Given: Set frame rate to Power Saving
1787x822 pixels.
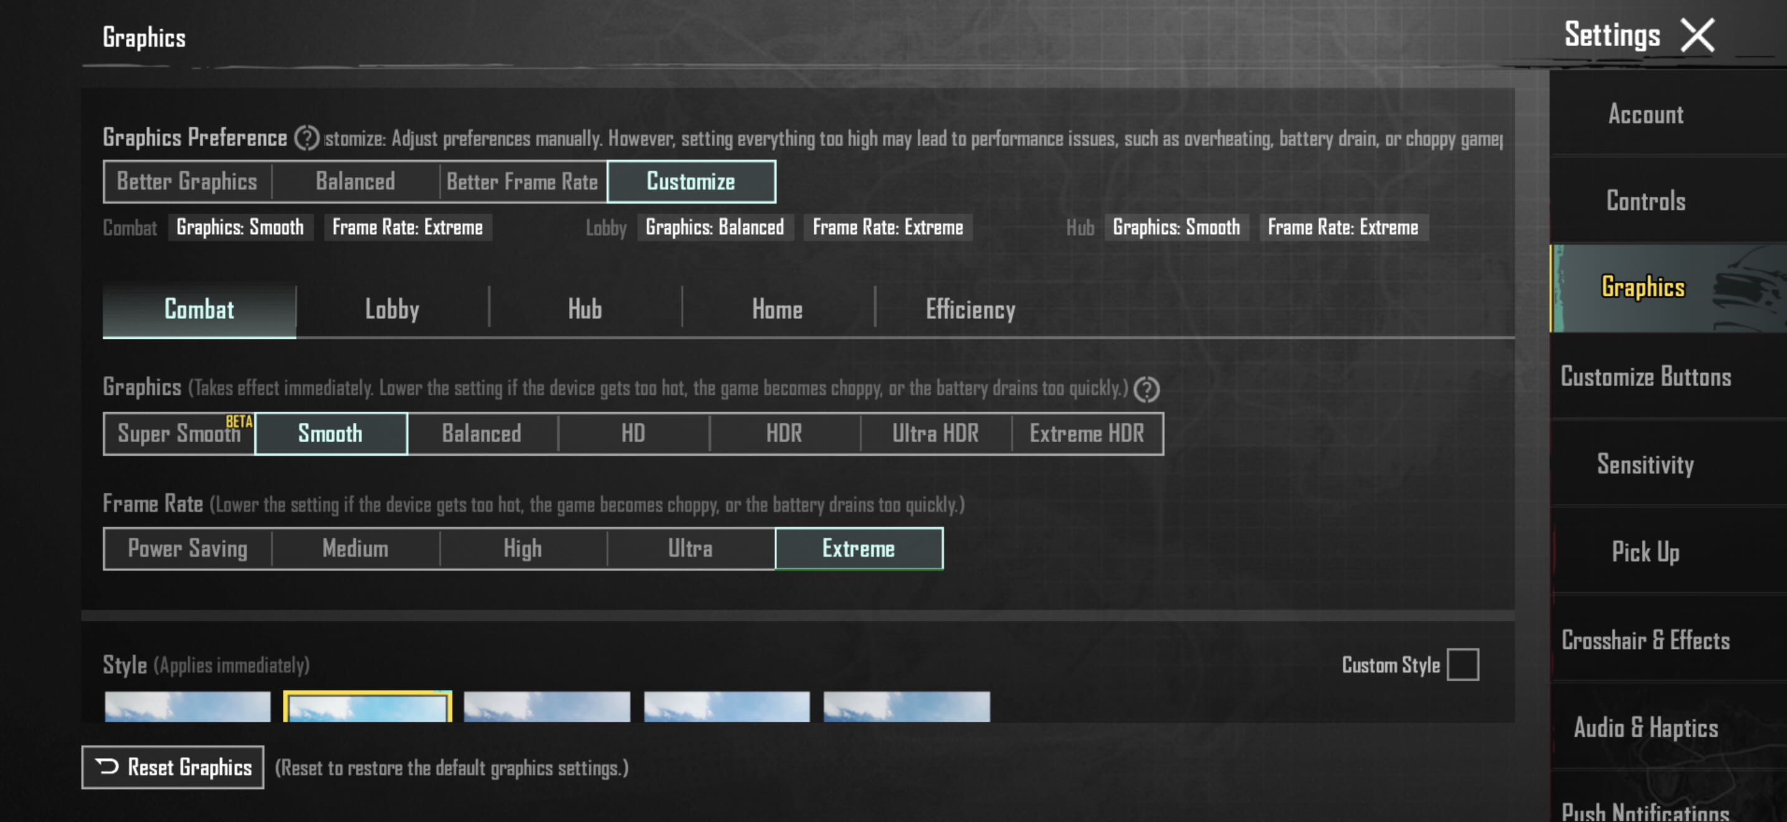Looking at the screenshot, I should (188, 549).
